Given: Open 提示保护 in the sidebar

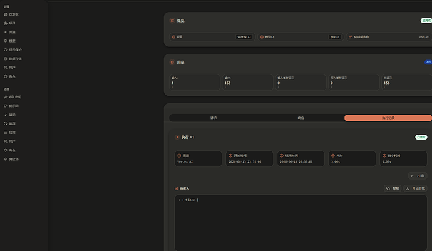Looking at the screenshot, I should [x=13, y=50].
